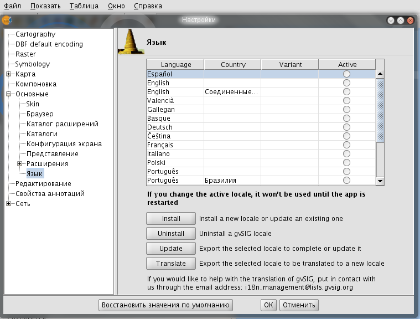
Task: Select the Español row in language table
Action: click(x=261, y=74)
